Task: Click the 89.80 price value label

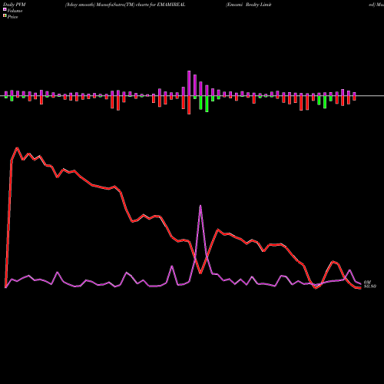Action: pyautogui.click(x=370, y=286)
